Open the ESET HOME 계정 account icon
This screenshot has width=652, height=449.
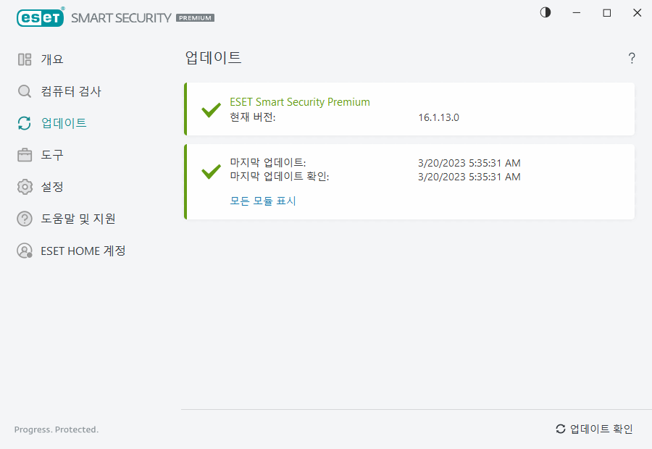pyautogui.click(x=24, y=251)
